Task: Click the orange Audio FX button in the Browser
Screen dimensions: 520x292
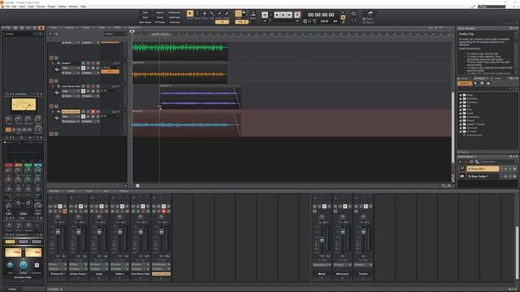Action: coord(465,84)
